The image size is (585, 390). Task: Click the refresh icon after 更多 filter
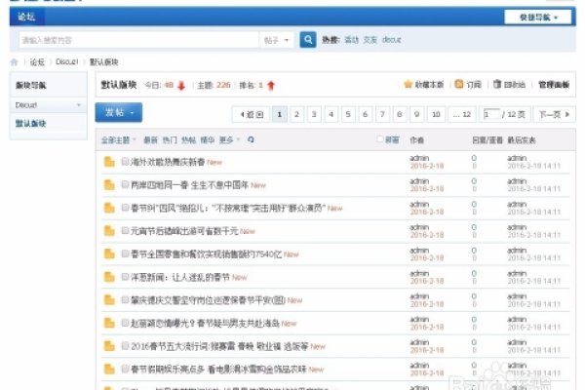coord(251,139)
